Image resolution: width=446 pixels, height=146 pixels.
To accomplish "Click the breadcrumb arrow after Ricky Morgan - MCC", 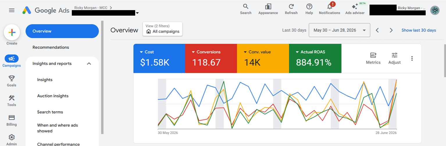I will click(x=110, y=8).
